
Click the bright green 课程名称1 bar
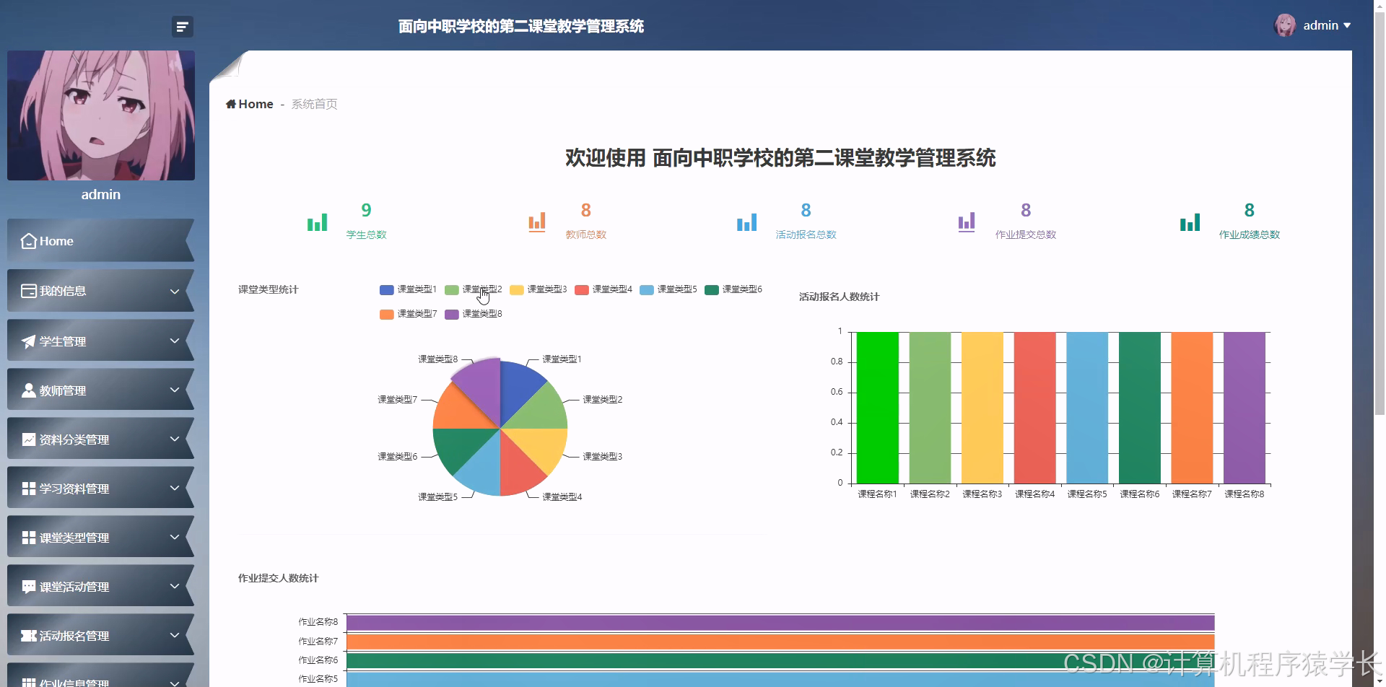pos(878,408)
